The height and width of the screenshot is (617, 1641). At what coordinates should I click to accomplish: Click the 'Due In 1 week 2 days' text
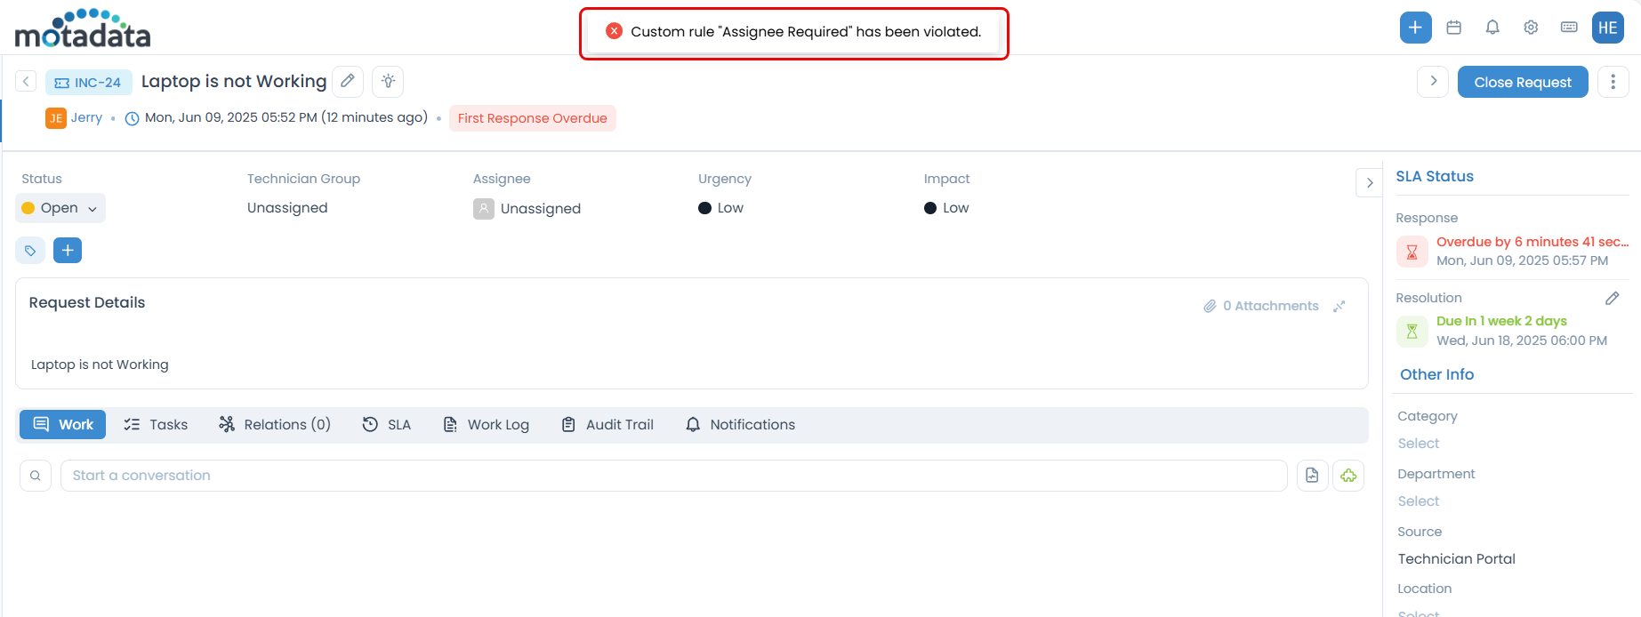[x=1501, y=321]
